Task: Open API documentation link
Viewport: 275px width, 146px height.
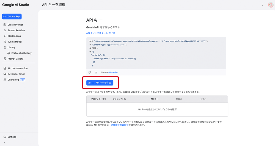Action: (x=18, y=68)
